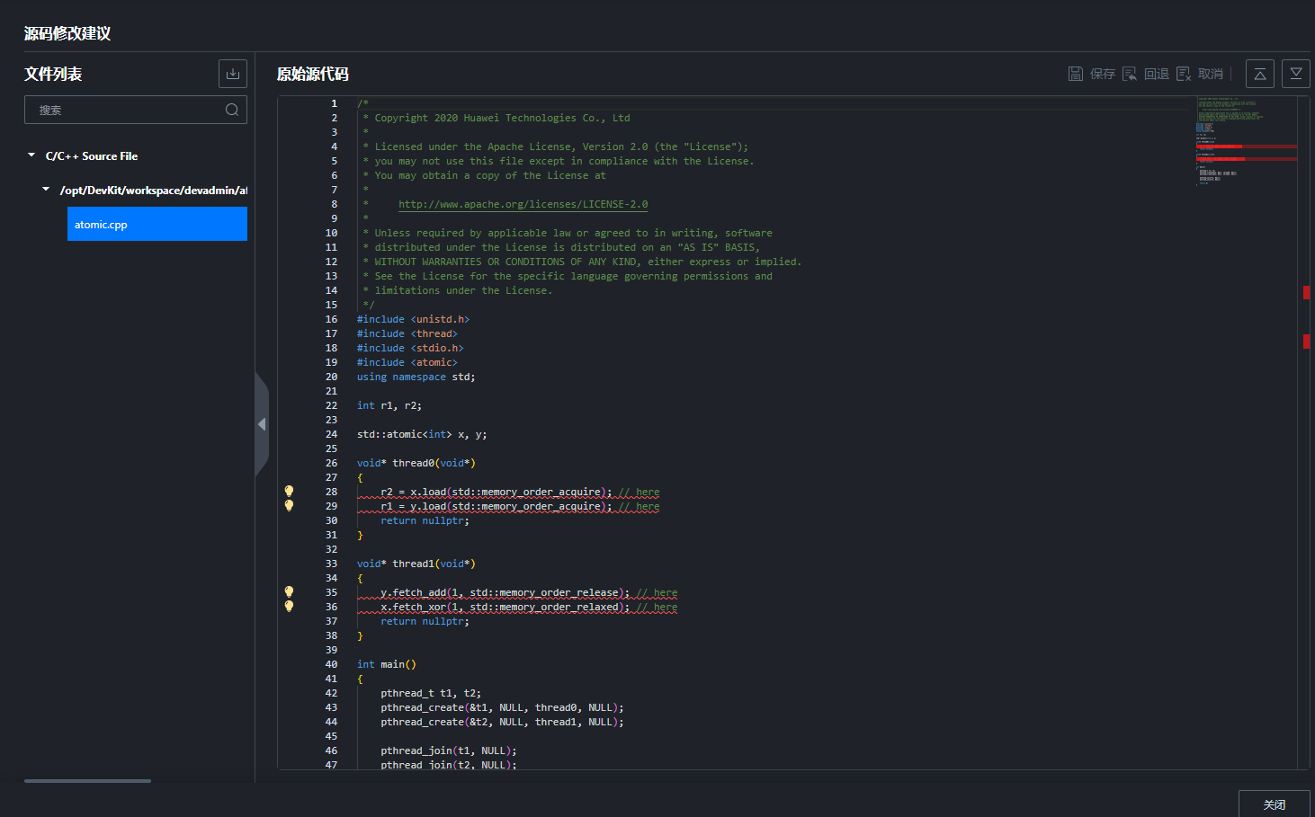Click 'pthread_t t1, t2;' on line 42
Image resolution: width=1315 pixels, height=817 pixels.
pos(431,693)
